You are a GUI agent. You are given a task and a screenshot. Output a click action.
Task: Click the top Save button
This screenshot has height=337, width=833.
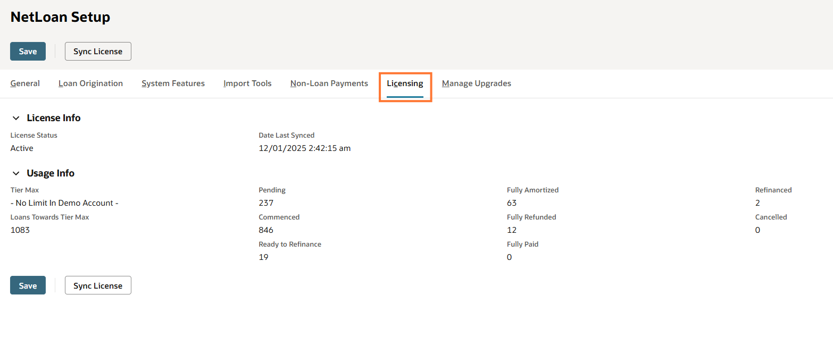pyautogui.click(x=28, y=52)
